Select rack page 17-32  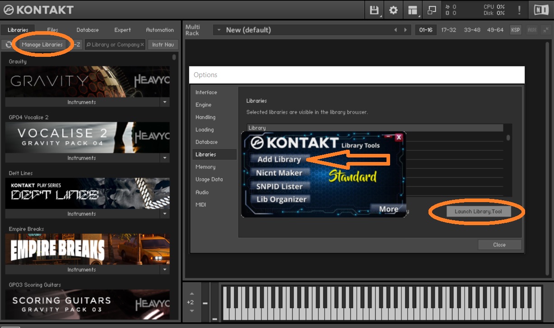coord(449,30)
